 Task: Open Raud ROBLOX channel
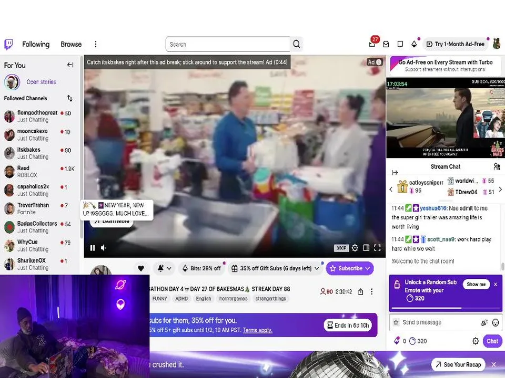point(39,172)
